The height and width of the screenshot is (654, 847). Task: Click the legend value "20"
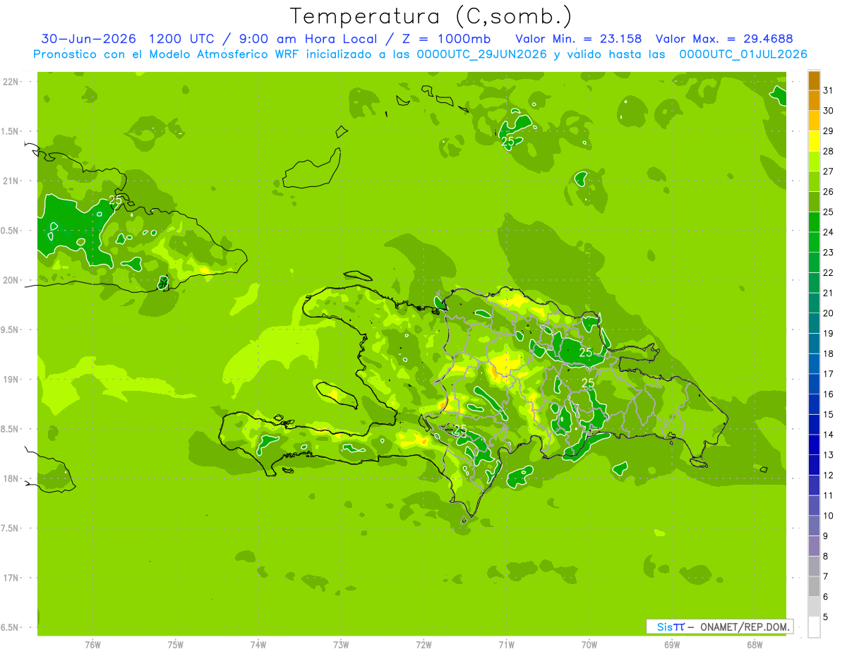pos(828,313)
